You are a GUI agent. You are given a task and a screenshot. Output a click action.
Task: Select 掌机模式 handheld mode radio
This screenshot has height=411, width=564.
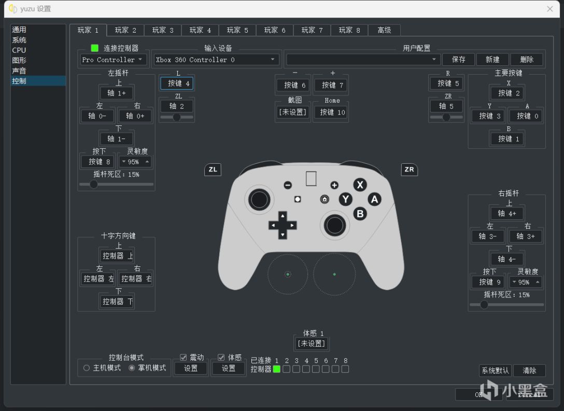[x=132, y=368]
